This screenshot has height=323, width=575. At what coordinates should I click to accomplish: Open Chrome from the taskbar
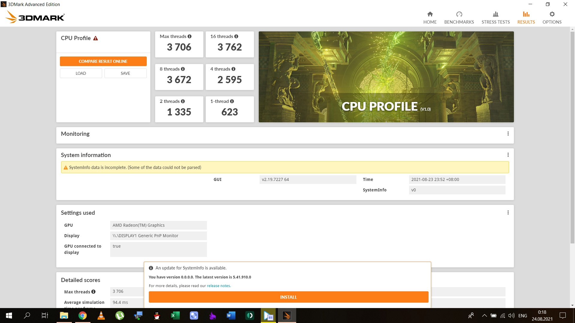point(82,316)
